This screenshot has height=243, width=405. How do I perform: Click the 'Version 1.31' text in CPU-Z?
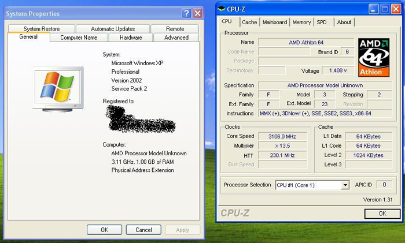pos(378,200)
